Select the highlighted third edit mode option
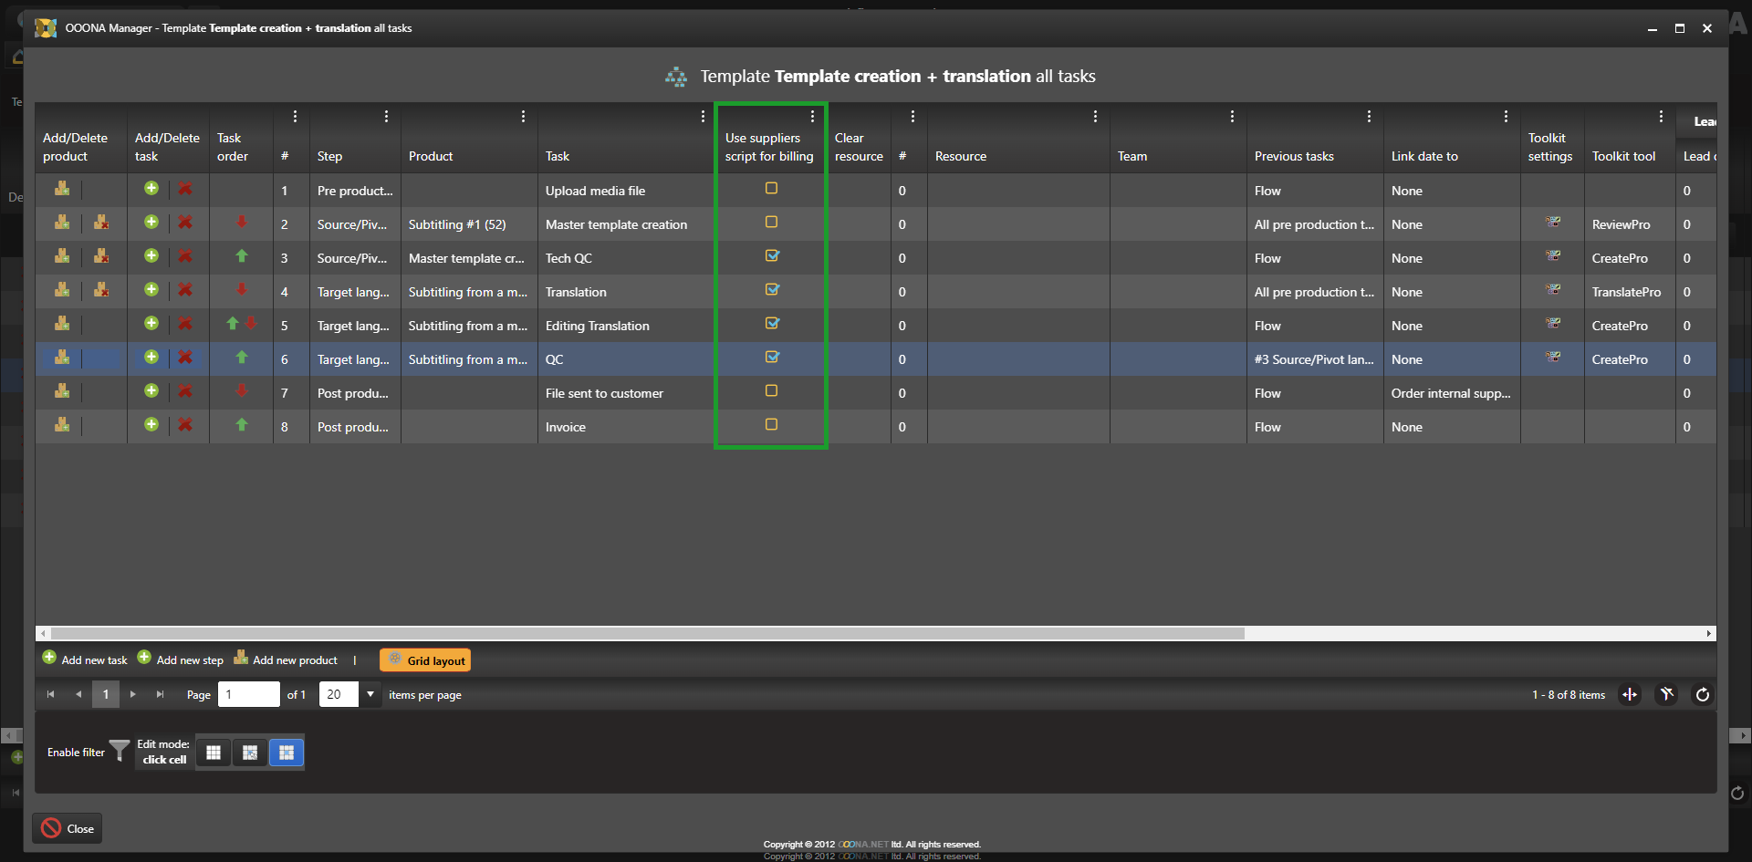1752x862 pixels. click(287, 753)
